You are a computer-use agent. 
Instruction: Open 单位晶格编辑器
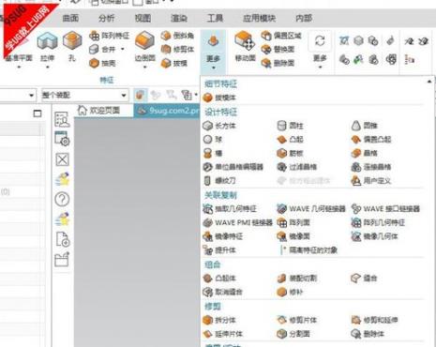pos(233,167)
